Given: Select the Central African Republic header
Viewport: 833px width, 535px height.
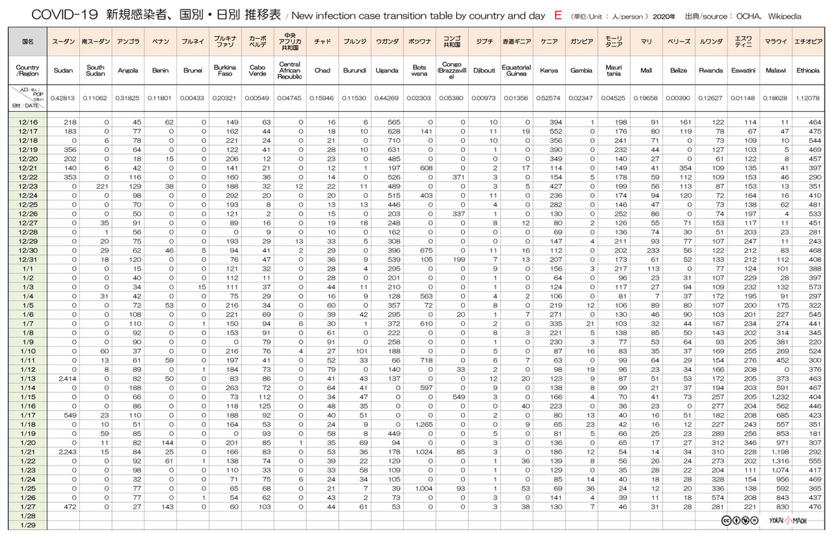Looking at the screenshot, I should tap(290, 71).
